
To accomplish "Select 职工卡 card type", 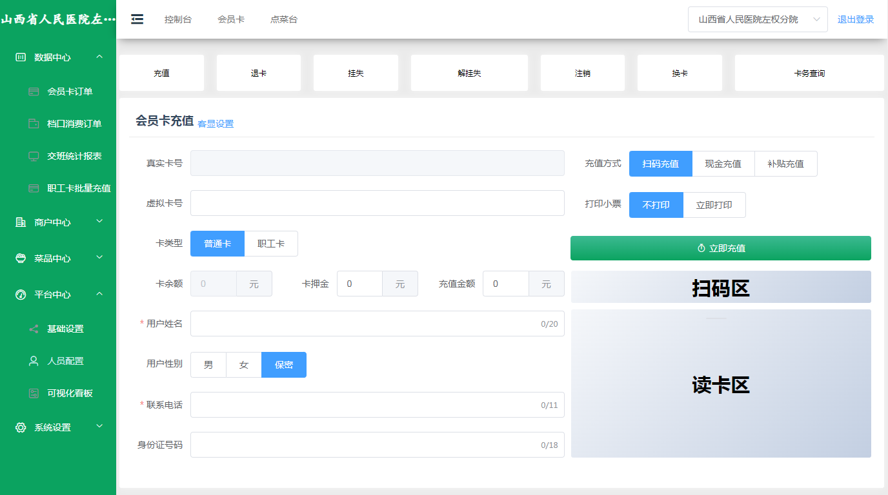I will [271, 244].
